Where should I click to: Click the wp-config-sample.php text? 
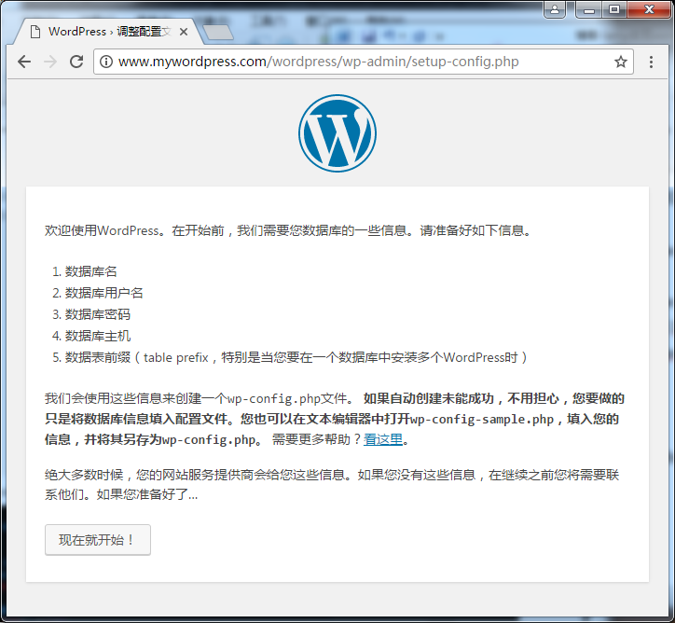click(x=482, y=419)
